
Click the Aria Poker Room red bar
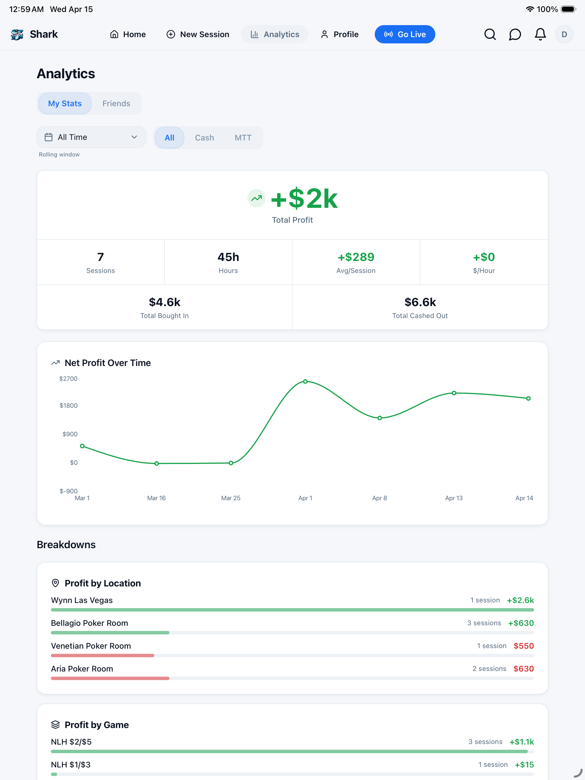[110, 678]
